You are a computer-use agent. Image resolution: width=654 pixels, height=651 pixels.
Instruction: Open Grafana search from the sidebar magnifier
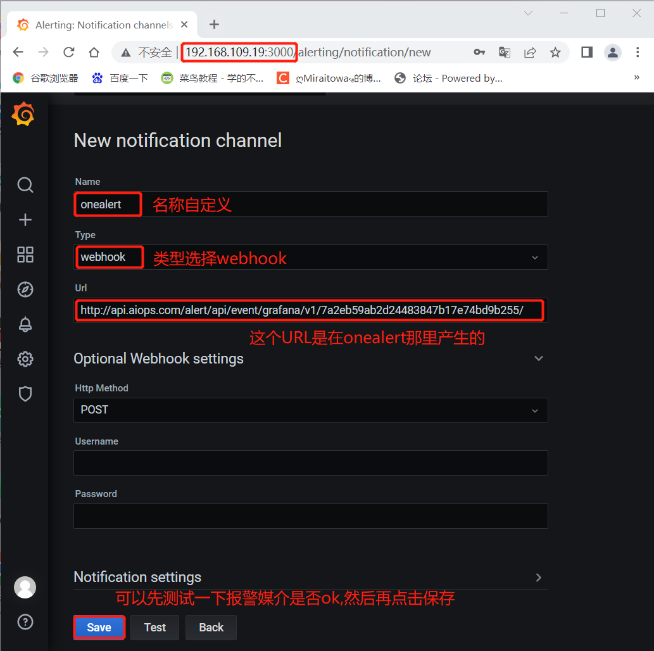coord(25,185)
